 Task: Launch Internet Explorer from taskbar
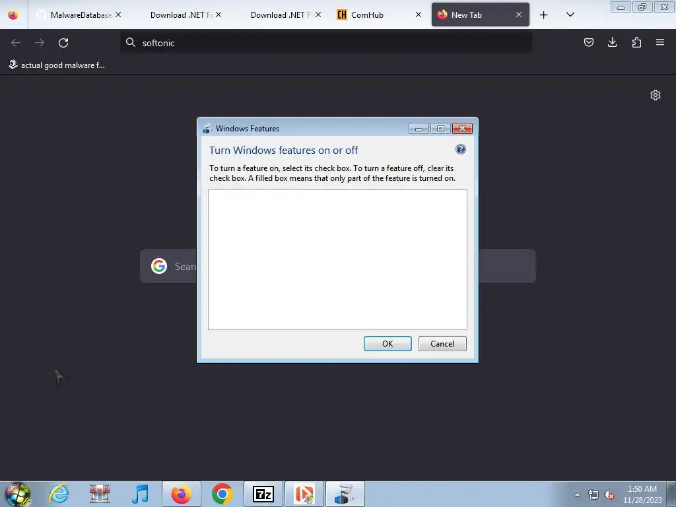point(59,494)
